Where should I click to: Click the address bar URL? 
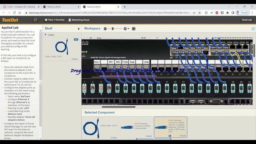coord(110,13)
